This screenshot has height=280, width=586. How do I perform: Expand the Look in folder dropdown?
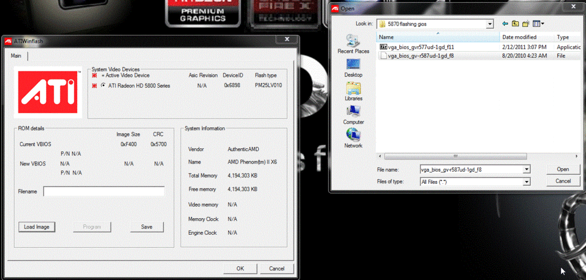(x=490, y=24)
